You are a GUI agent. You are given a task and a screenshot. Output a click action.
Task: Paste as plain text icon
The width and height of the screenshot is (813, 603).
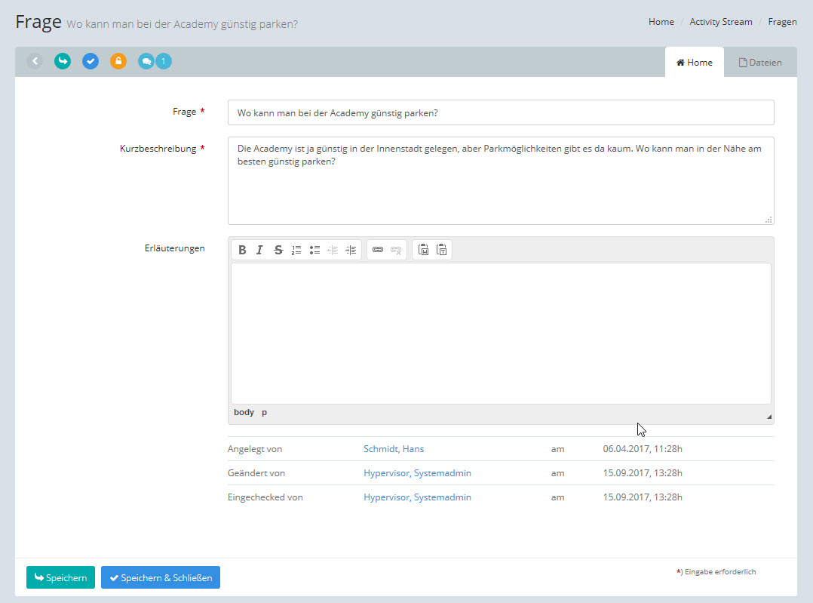click(x=442, y=250)
